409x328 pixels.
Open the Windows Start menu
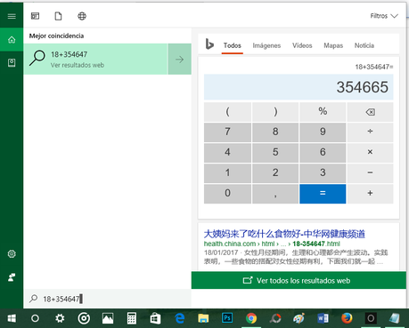12,318
